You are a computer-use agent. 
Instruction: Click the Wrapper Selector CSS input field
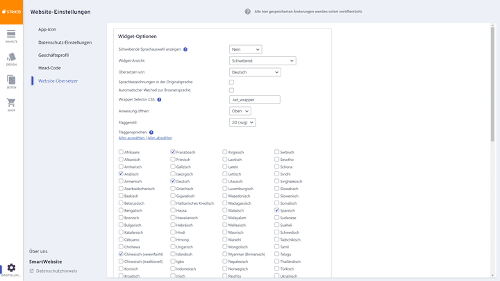tap(254, 100)
